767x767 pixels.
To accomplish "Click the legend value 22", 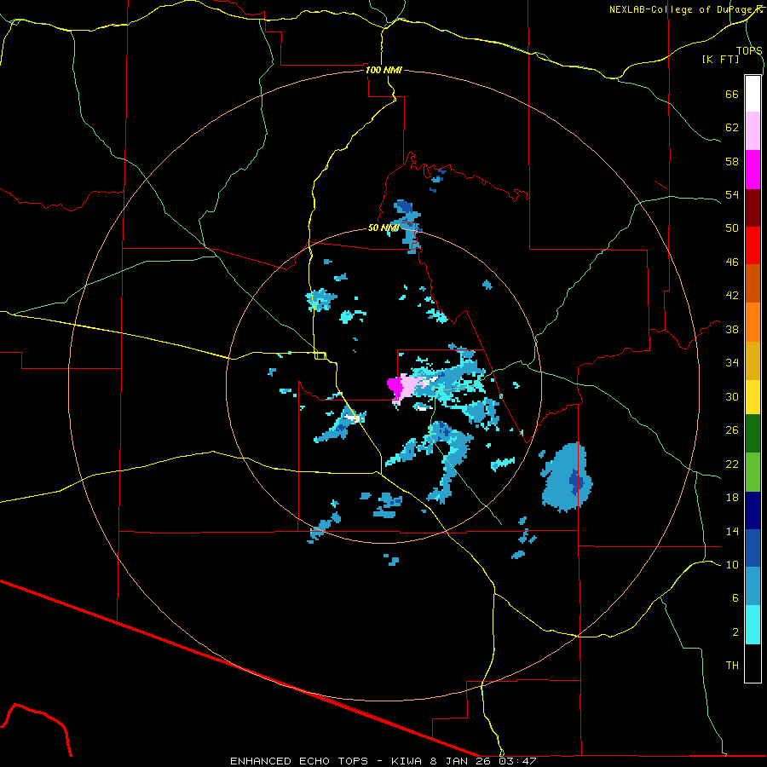I will click(732, 464).
